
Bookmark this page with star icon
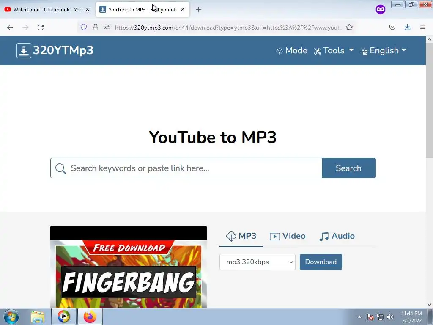click(349, 28)
